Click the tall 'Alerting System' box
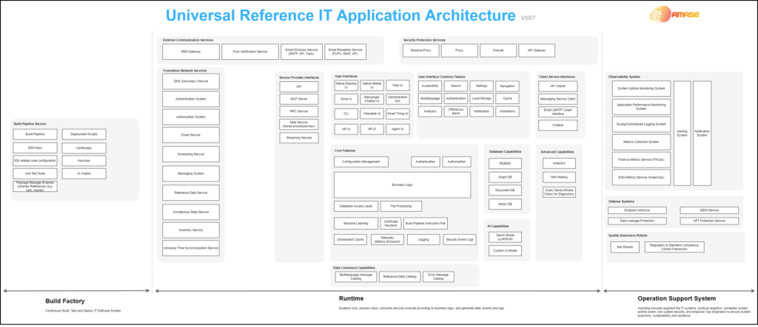 coord(682,133)
